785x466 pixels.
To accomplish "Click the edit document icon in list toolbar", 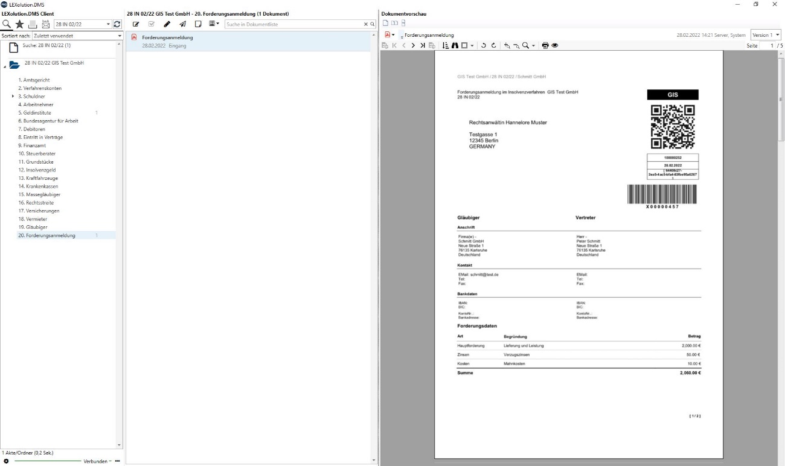I will (136, 24).
